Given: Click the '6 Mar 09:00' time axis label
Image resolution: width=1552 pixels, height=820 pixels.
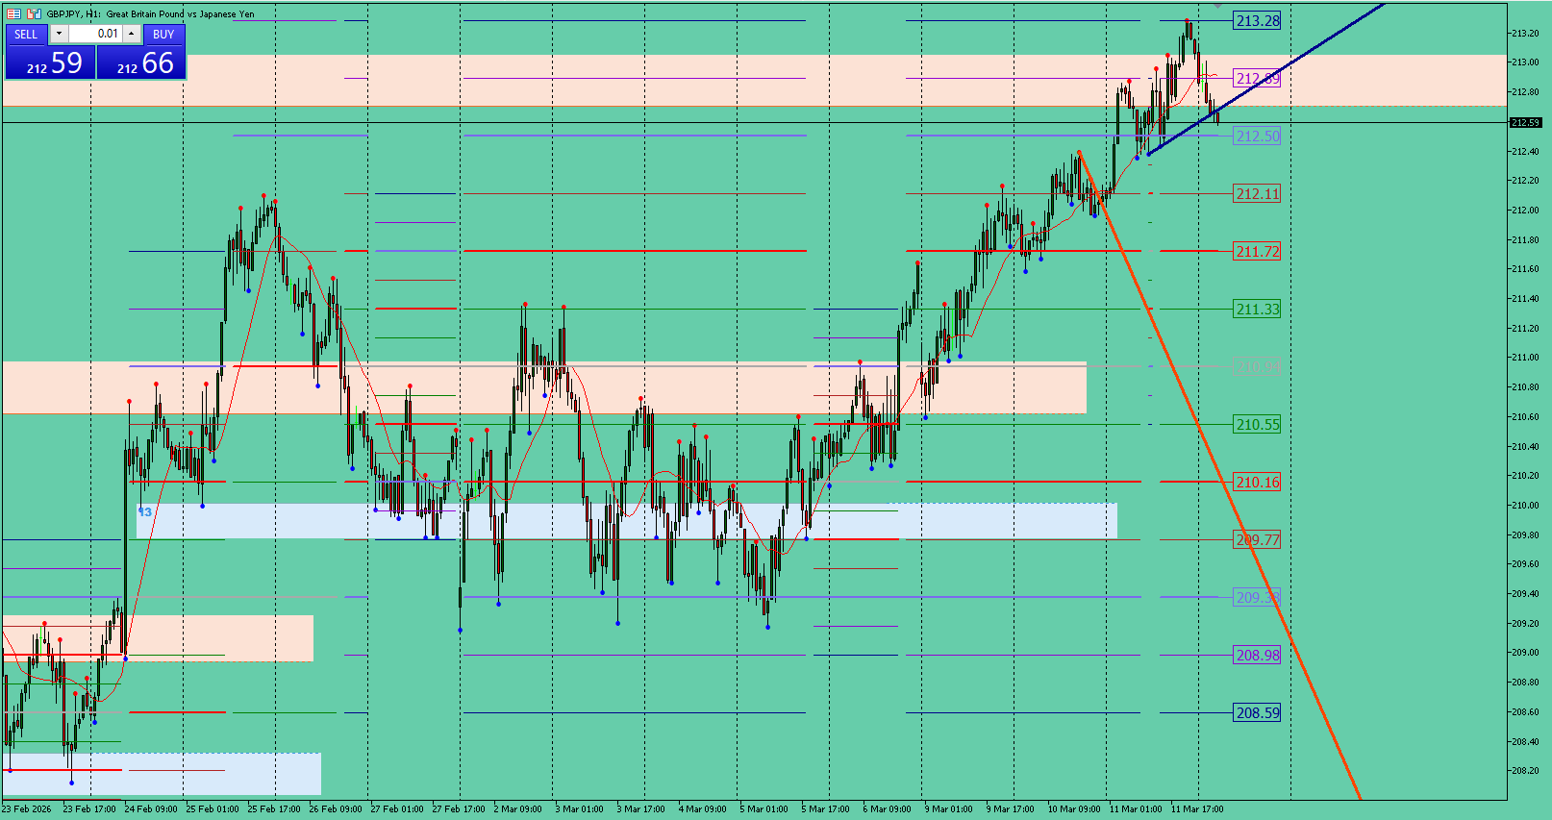Looking at the screenshot, I should click(887, 808).
